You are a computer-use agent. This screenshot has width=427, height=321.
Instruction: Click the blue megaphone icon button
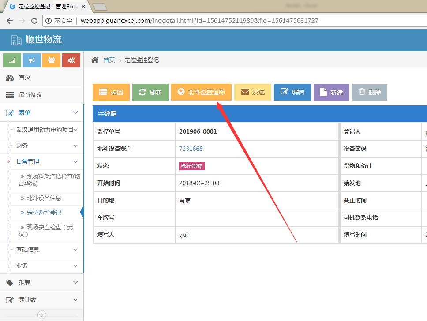pos(32,60)
